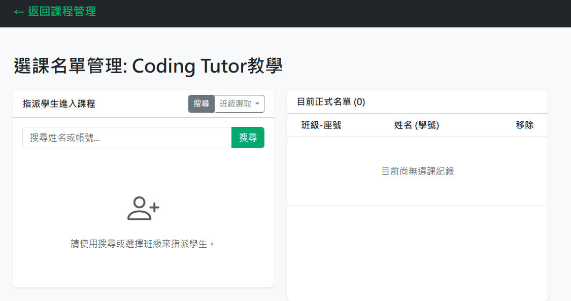Click the blank row below the empty roster message
571x301 pixels.
point(417,244)
